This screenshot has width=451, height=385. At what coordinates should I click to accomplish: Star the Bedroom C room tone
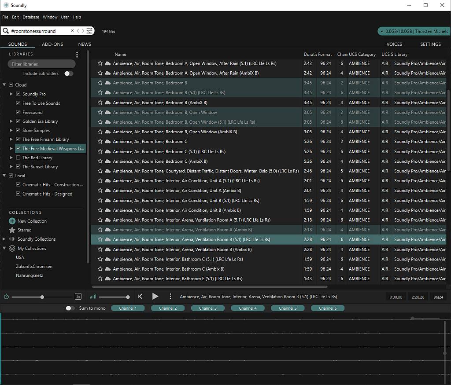pos(100,142)
